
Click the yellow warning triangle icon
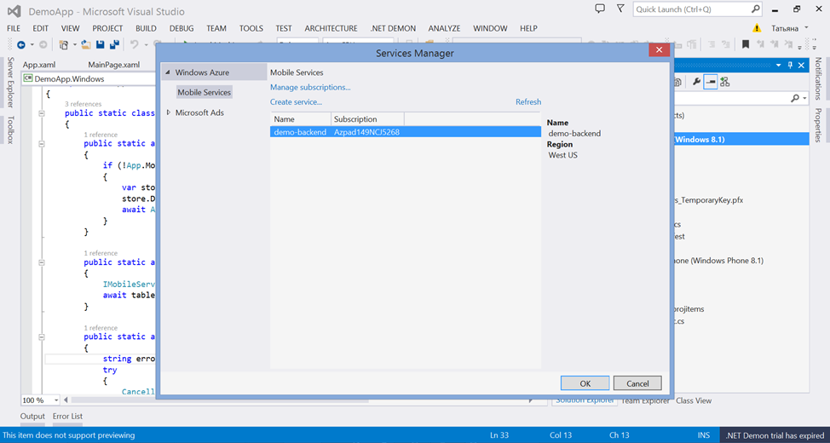click(x=758, y=28)
